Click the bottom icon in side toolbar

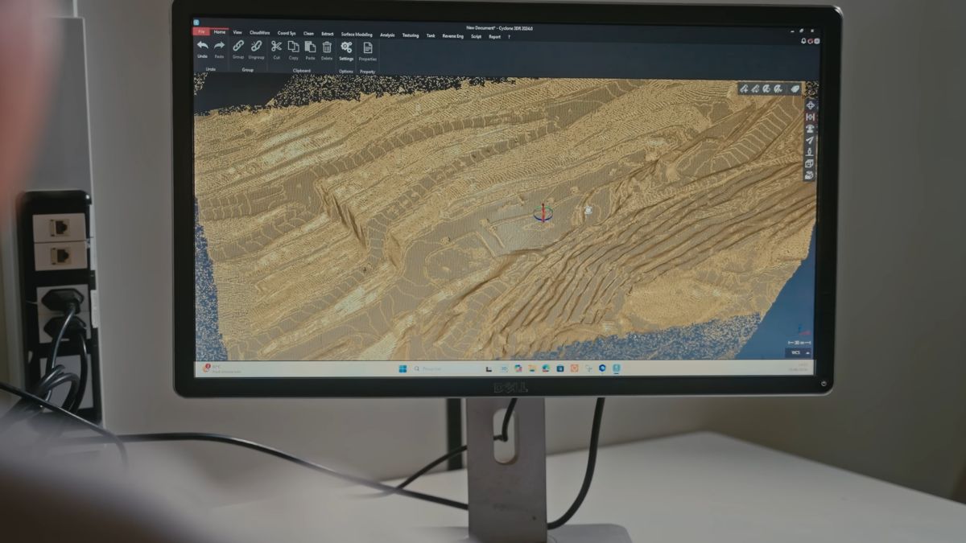click(x=810, y=175)
